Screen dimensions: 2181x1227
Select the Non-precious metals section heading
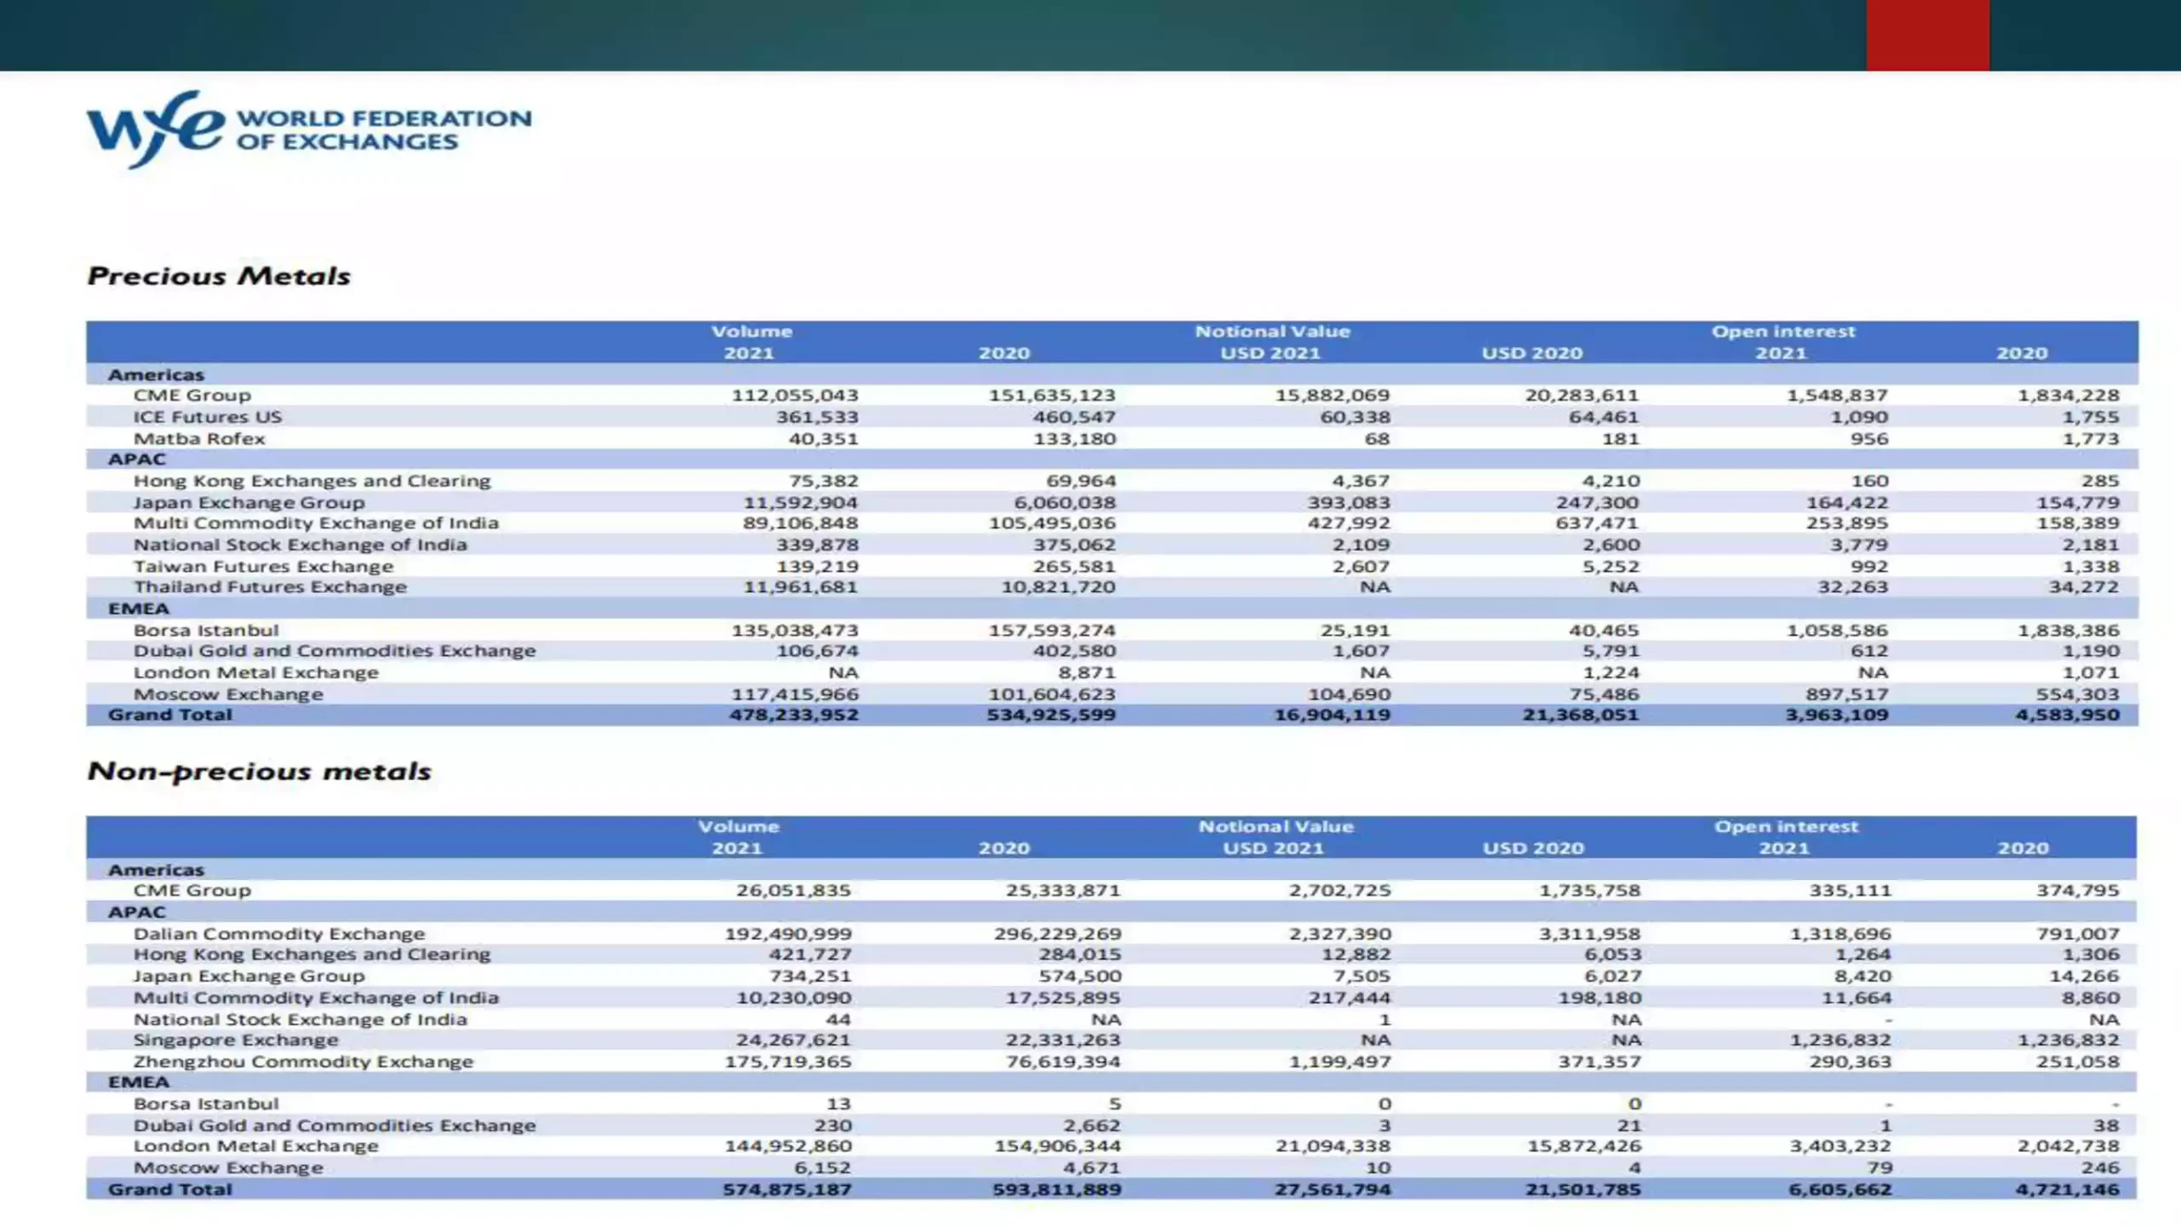point(259,771)
